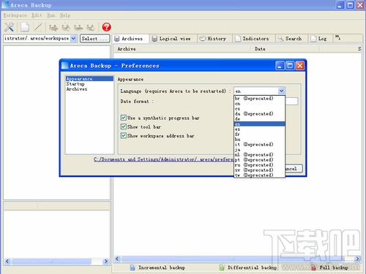Image resolution: width=366 pixels, height=274 pixels.
Task: Switch to the Search tab
Action: pyautogui.click(x=291, y=39)
